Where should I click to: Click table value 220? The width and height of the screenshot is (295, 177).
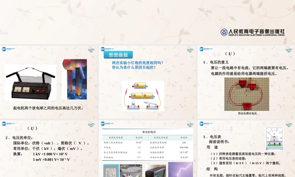(184, 142)
